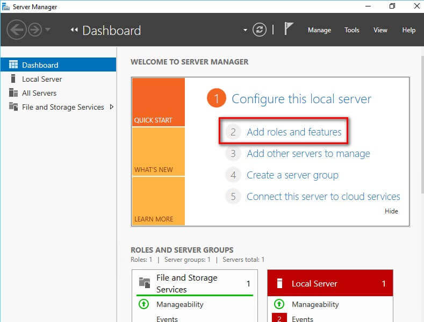Click File and Storage Services sidebar icon
This screenshot has height=322, width=424.
13,106
